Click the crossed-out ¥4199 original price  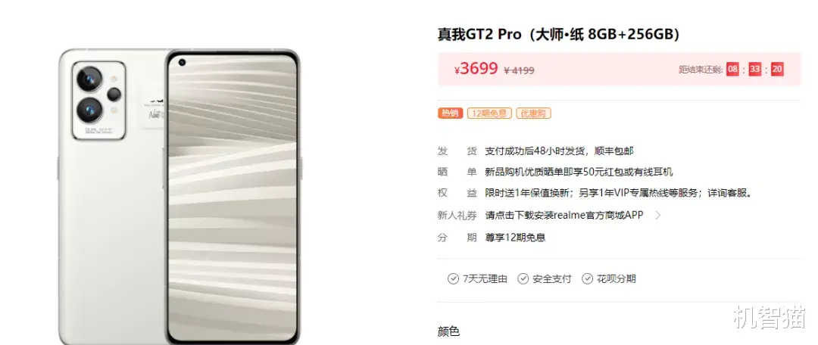tap(519, 70)
